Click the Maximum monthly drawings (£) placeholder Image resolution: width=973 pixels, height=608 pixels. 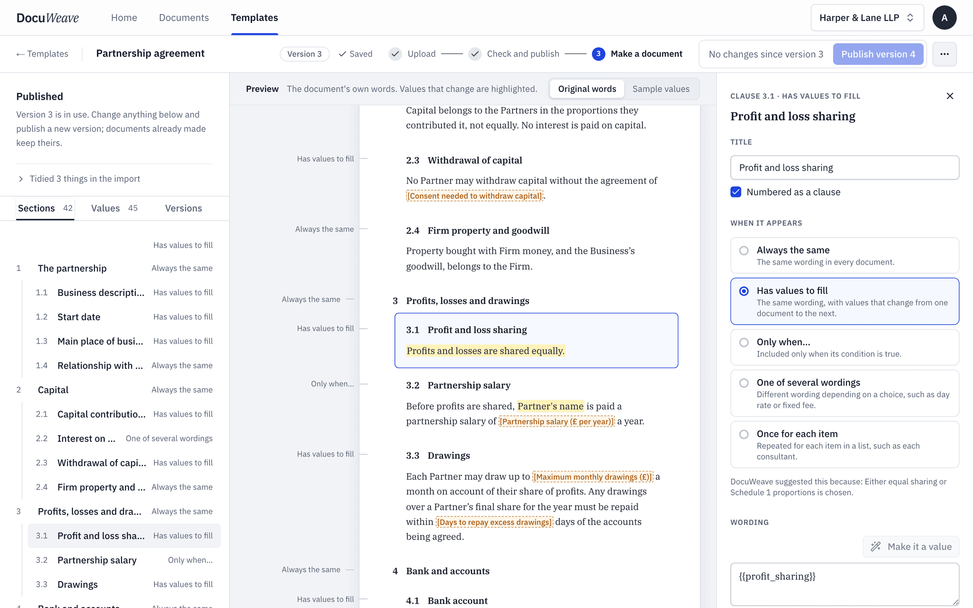(x=592, y=477)
